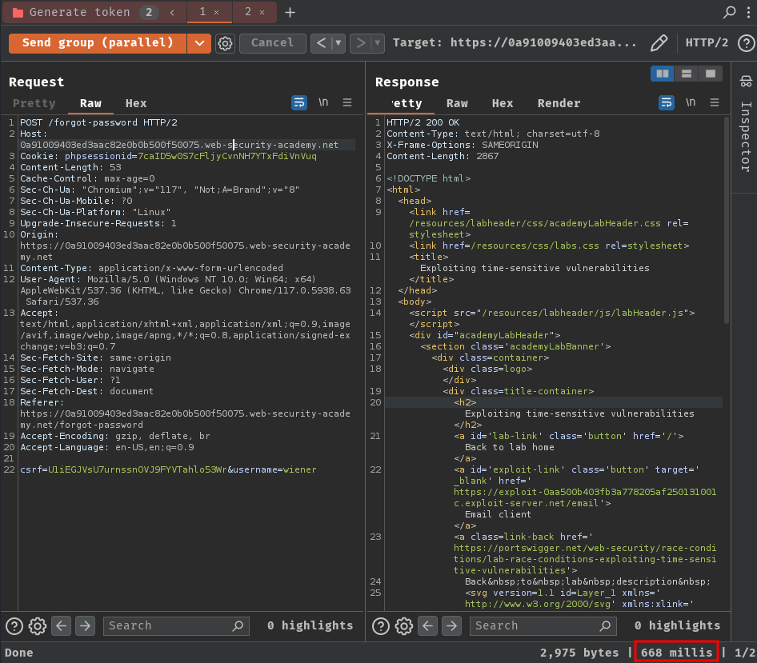Viewport: 757px width, 663px height.
Task: Click Generate token group folder icon
Action: pyautogui.click(x=18, y=13)
